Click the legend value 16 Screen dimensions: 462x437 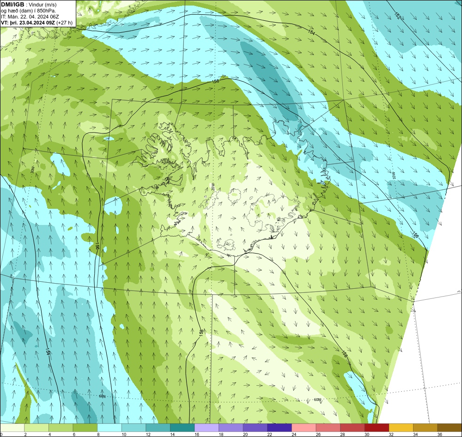196,434
